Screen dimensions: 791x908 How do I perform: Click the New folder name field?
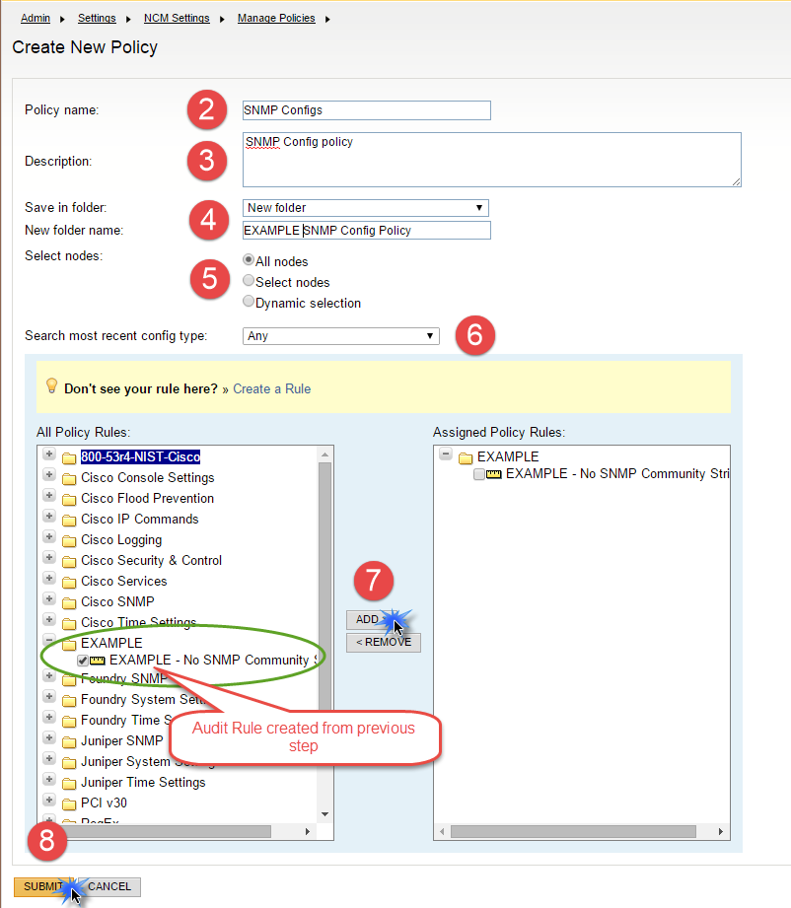[366, 231]
